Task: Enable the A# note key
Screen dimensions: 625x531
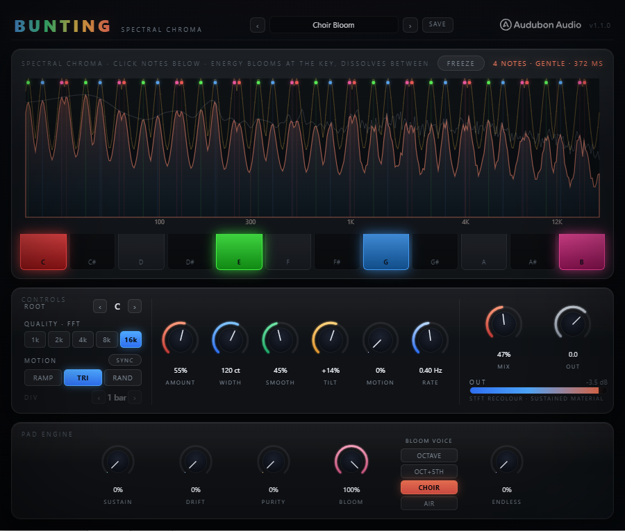Action: (x=533, y=252)
